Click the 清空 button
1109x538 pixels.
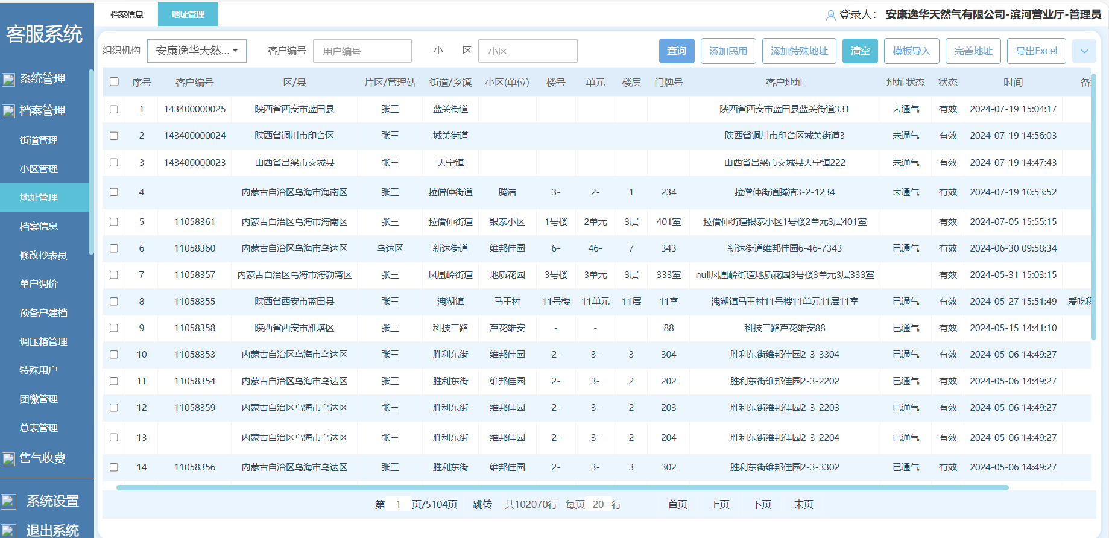pyautogui.click(x=860, y=51)
